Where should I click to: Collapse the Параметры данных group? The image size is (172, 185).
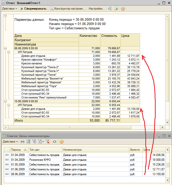click(6, 16)
